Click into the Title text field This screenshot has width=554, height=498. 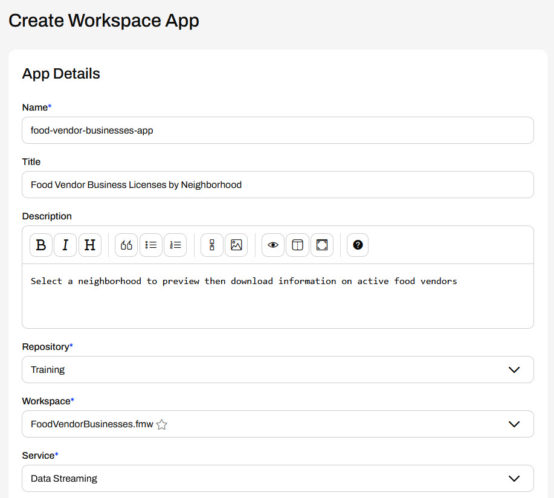click(277, 184)
